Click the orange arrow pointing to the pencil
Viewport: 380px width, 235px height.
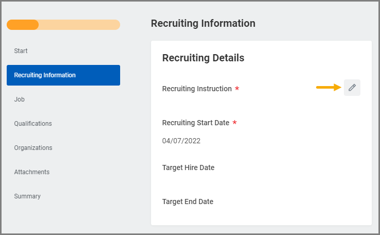329,88
